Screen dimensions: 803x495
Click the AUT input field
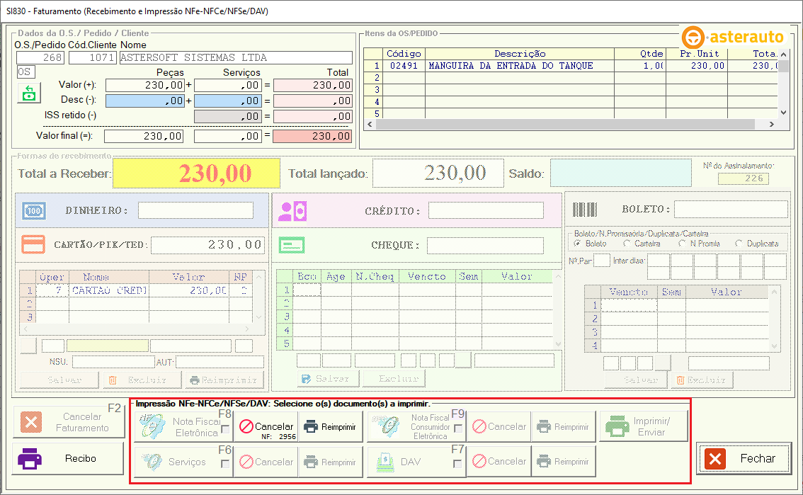click(220, 362)
